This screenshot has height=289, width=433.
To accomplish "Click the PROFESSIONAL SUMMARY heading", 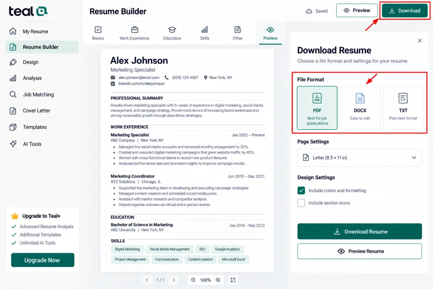I will click(x=137, y=98).
